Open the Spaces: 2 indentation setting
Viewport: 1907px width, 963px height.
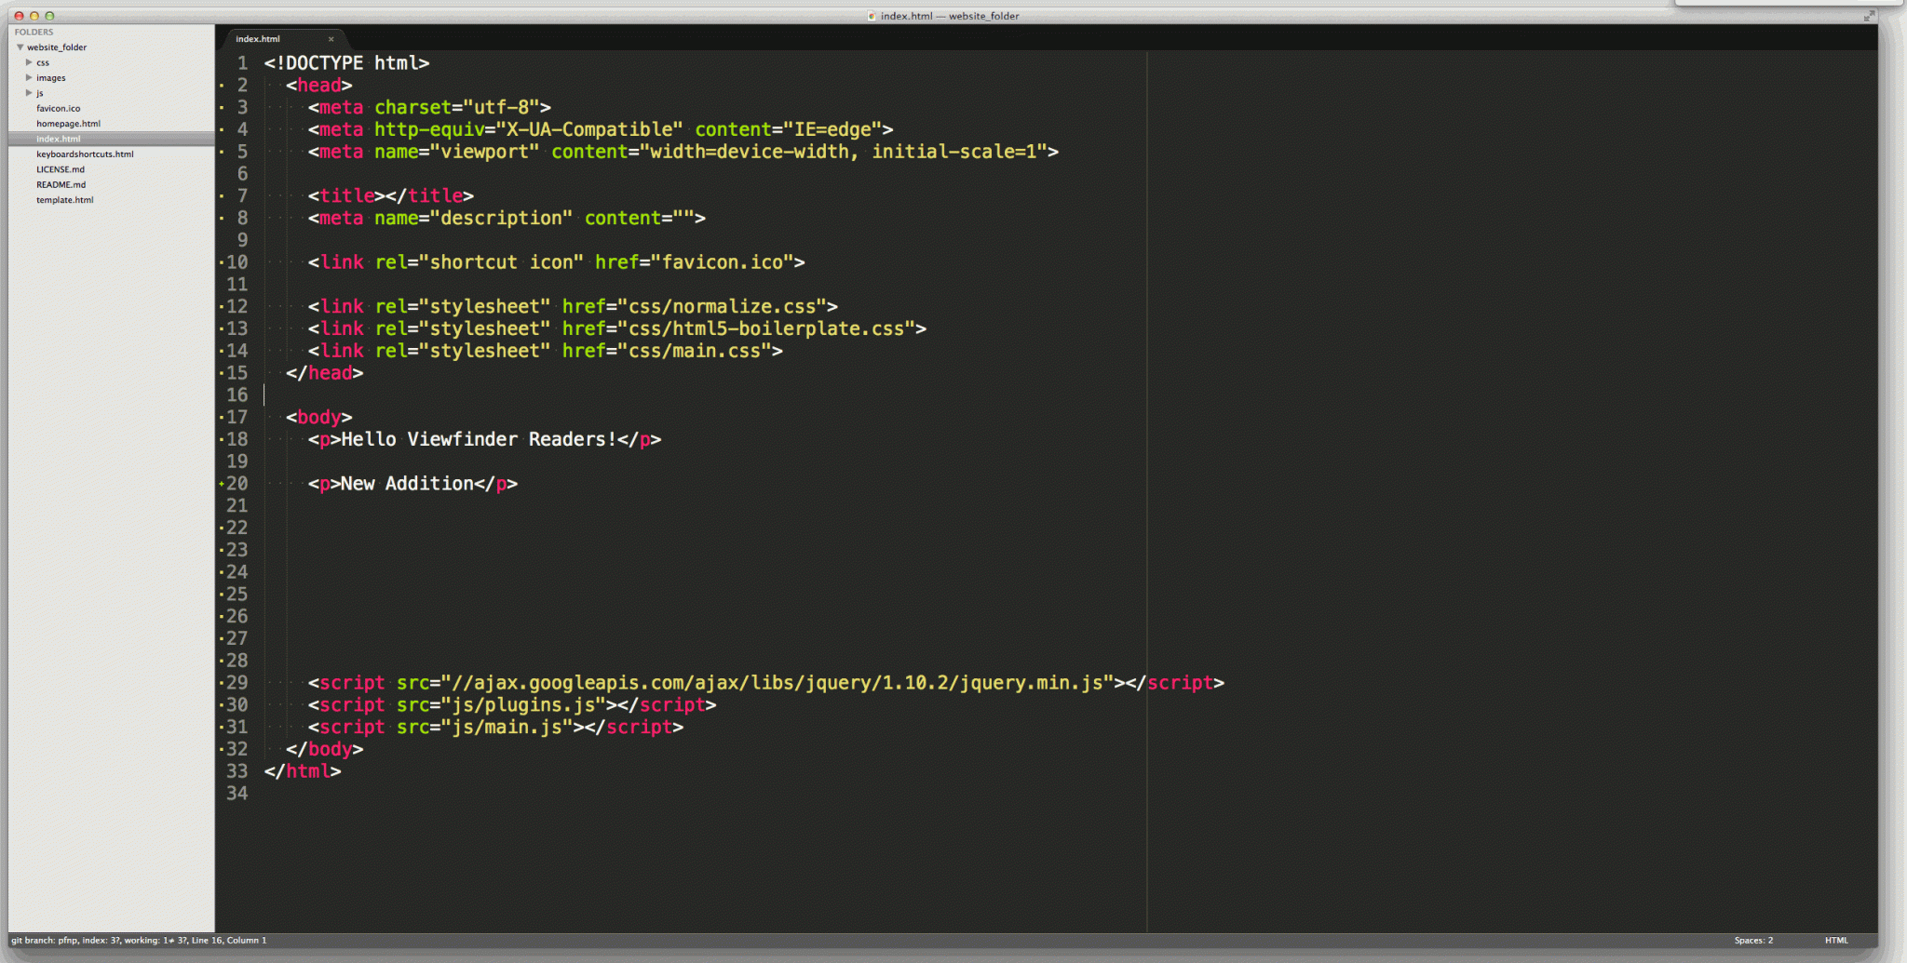1752,940
